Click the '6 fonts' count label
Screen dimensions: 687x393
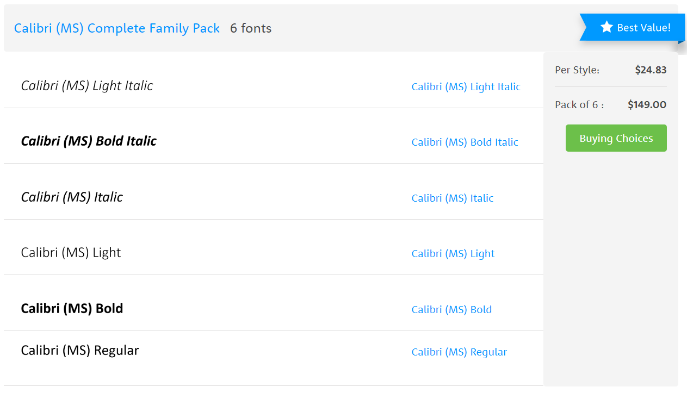[x=250, y=28]
